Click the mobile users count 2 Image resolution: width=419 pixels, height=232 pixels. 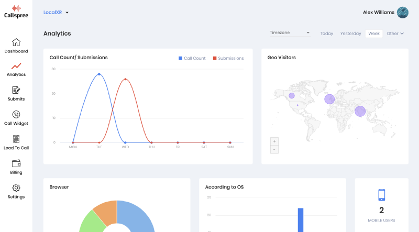tap(382, 211)
